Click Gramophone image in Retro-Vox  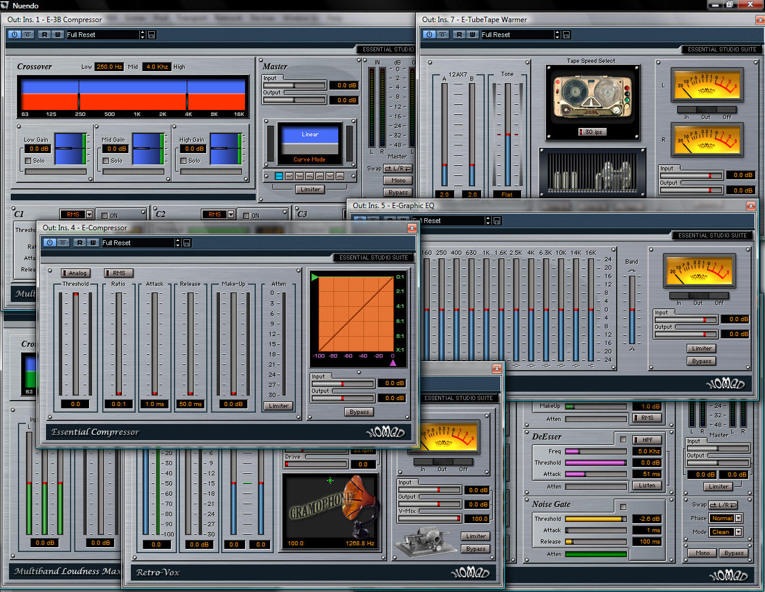[x=330, y=510]
